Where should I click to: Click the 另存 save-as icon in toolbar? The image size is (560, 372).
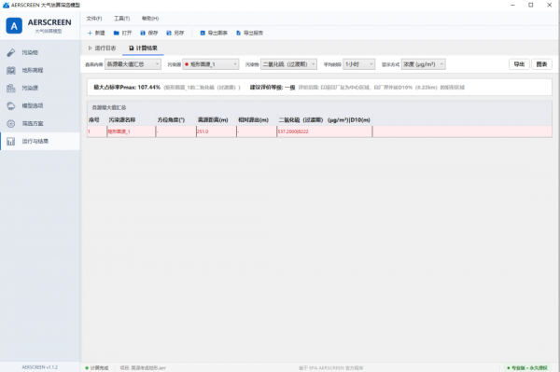[169, 33]
